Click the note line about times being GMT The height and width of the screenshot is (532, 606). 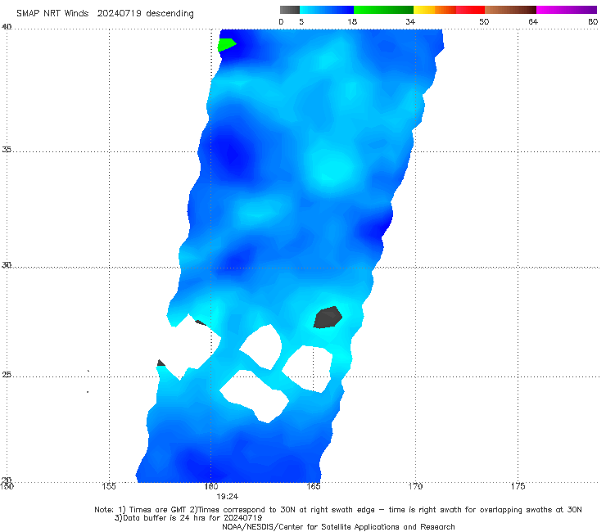pos(337,510)
